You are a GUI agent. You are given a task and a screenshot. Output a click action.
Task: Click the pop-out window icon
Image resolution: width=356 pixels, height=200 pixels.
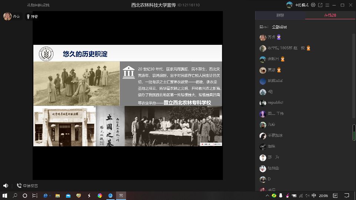(320, 5)
